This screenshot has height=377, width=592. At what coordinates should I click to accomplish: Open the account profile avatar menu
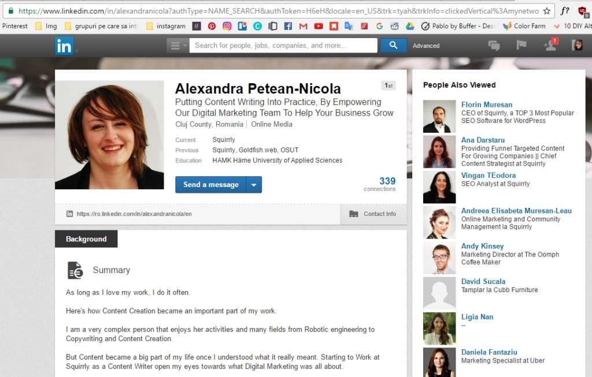(x=578, y=45)
